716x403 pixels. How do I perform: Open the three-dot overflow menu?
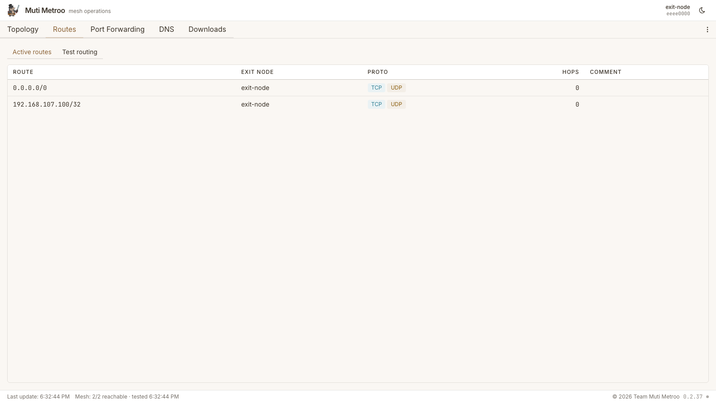click(707, 30)
